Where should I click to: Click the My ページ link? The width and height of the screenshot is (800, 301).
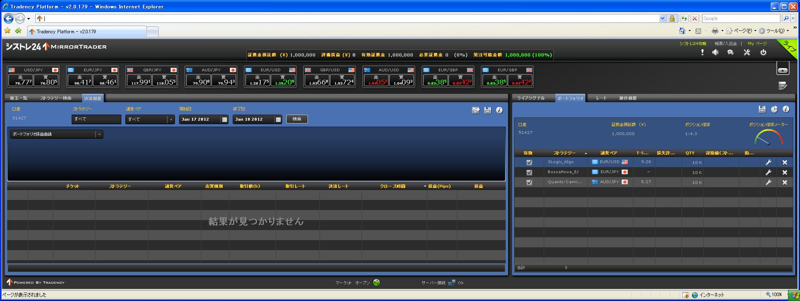[x=757, y=44]
